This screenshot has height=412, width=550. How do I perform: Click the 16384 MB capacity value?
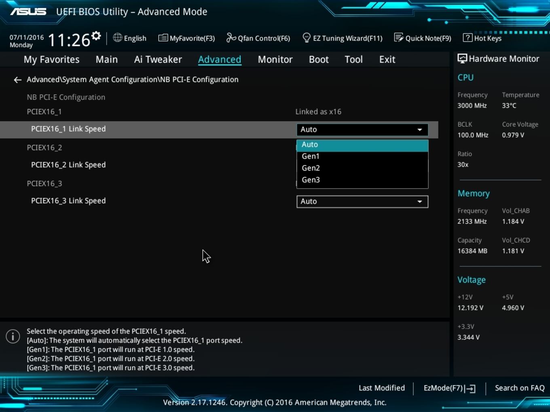[472, 251]
